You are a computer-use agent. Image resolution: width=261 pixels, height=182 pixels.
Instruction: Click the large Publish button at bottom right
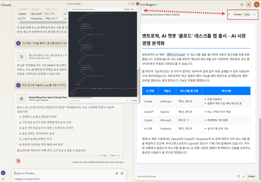pos(251,176)
